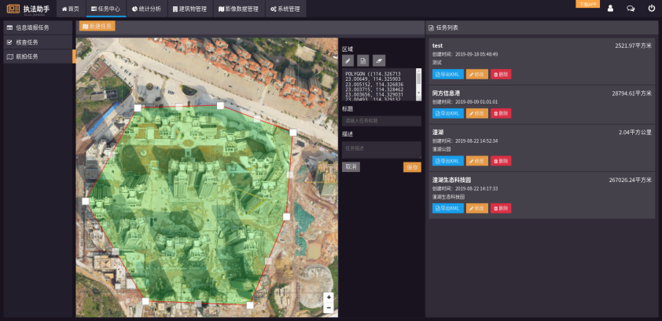
Task: Click the orange 保存 button
Action: point(412,167)
